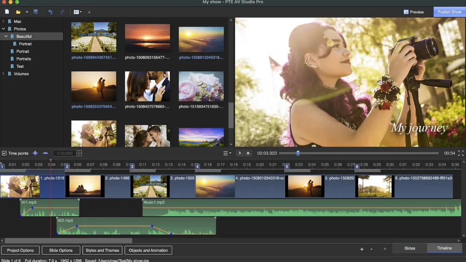
Task: Click the add time point plus icon
Action: [35, 153]
